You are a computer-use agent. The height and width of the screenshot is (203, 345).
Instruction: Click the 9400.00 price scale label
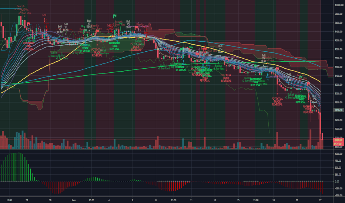(339, 32)
